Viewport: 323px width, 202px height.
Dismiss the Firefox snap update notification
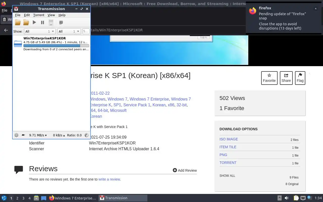pos(315,9)
